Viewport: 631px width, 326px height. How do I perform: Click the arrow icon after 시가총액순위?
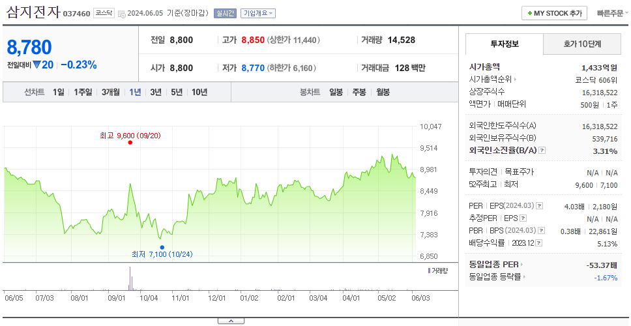pos(515,80)
